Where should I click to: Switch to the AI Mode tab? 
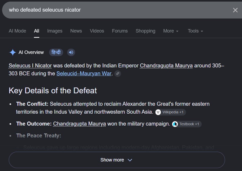[x=17, y=31]
